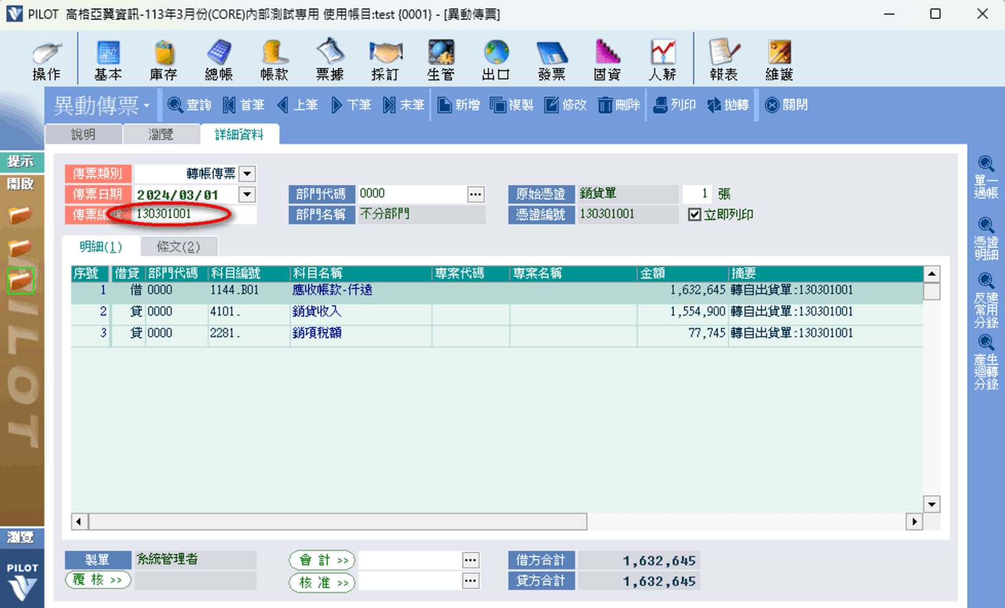
Task: Click the 部門代碼 lookup ellipsis button
Action: tap(476, 194)
